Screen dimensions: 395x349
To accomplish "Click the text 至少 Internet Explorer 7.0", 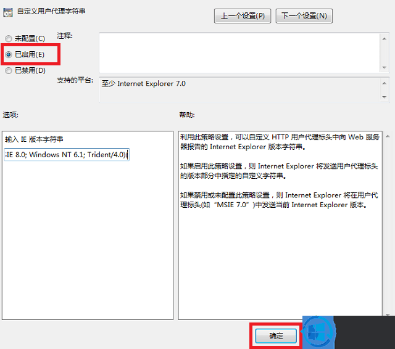I will coord(144,83).
